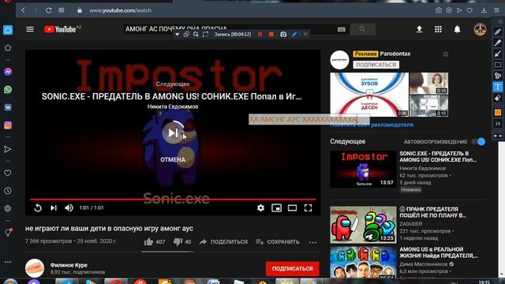Pick the orange color swatch
This screenshot has height=284, width=505.
[x=498, y=112]
